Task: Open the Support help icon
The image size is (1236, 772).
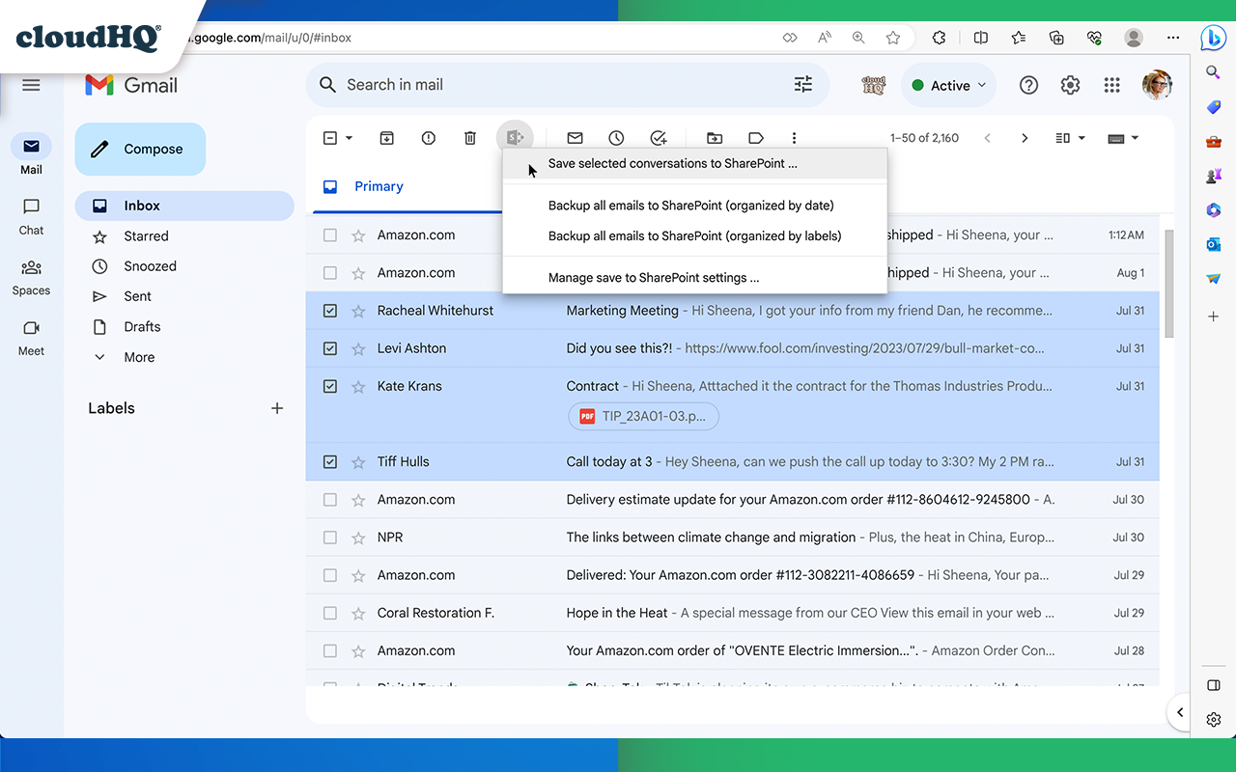Action: (x=1028, y=85)
